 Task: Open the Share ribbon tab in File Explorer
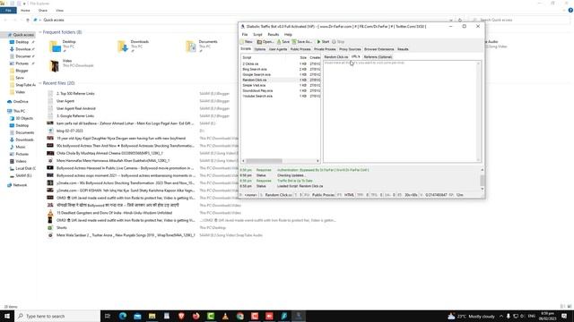pyautogui.click(x=43, y=10)
